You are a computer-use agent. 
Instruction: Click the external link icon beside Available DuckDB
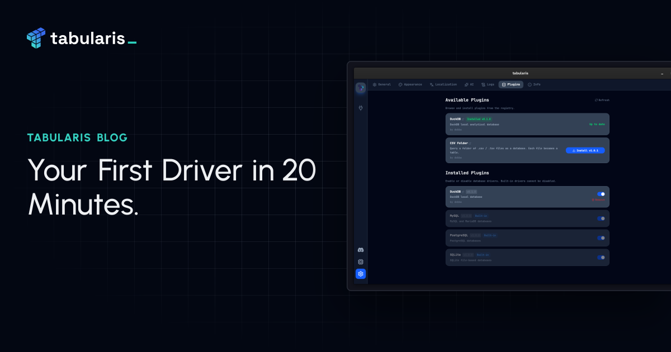tap(463, 119)
